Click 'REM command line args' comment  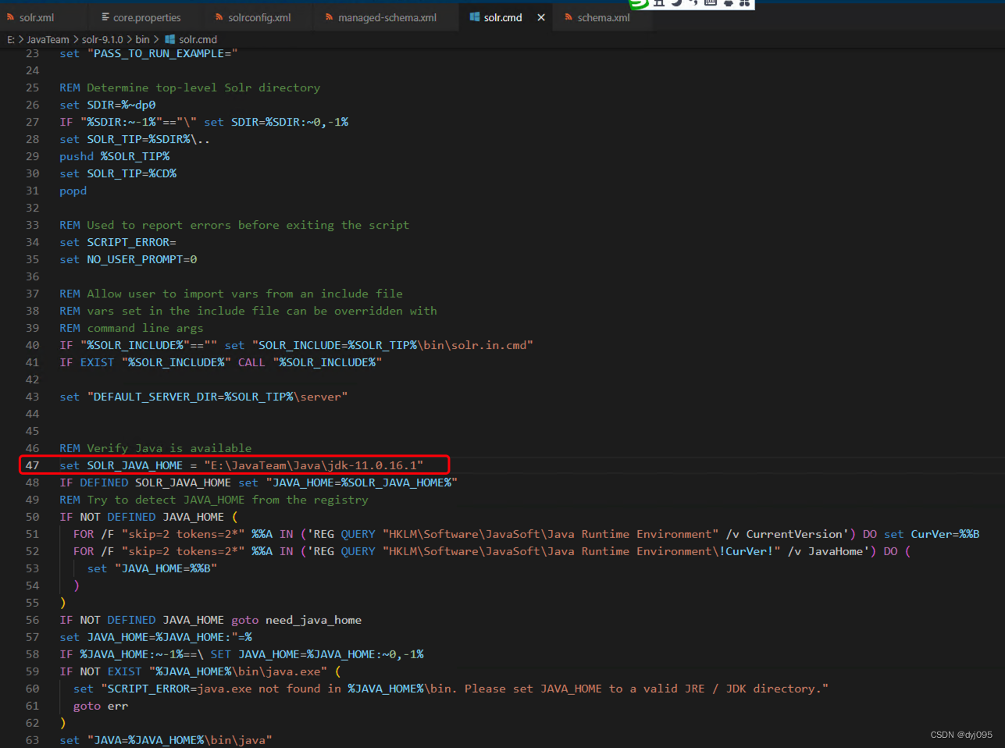pos(131,328)
